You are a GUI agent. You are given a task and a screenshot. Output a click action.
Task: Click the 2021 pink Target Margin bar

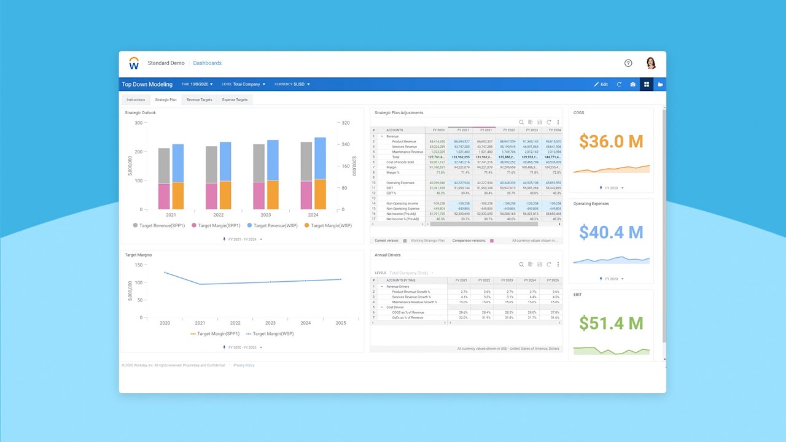(x=164, y=196)
